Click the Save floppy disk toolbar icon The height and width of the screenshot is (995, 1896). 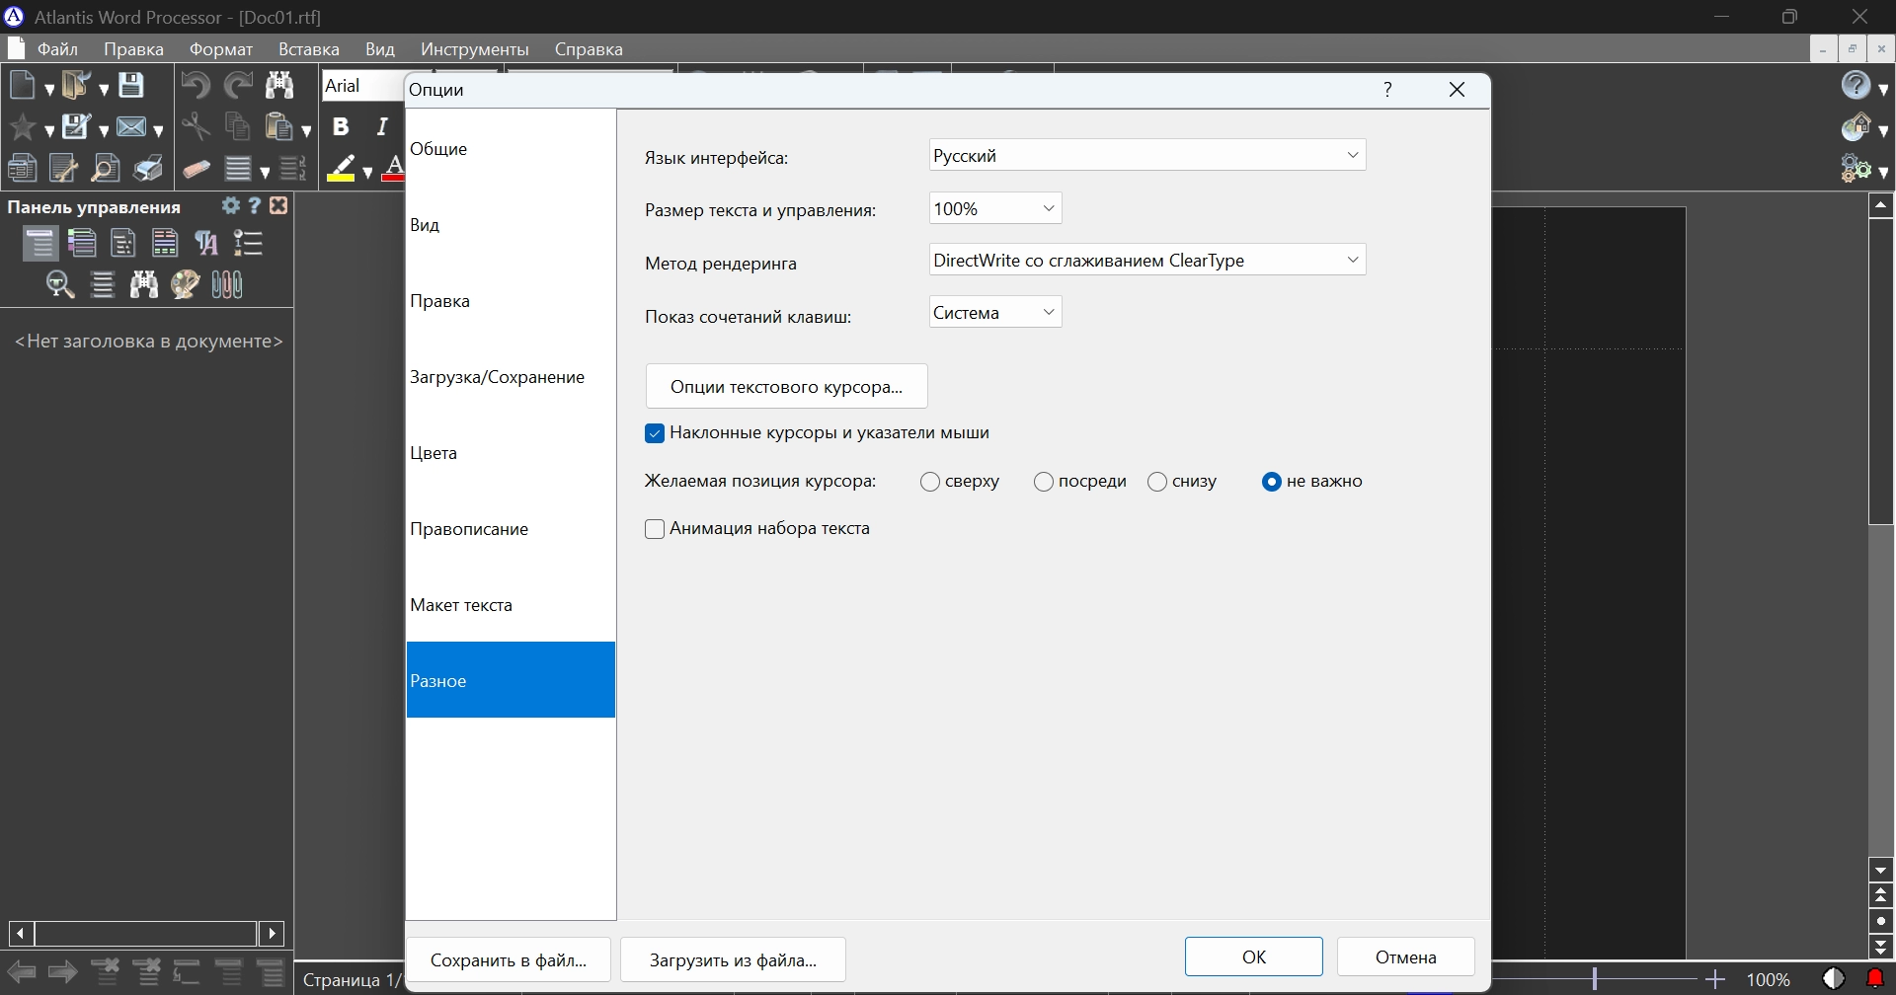(x=131, y=86)
